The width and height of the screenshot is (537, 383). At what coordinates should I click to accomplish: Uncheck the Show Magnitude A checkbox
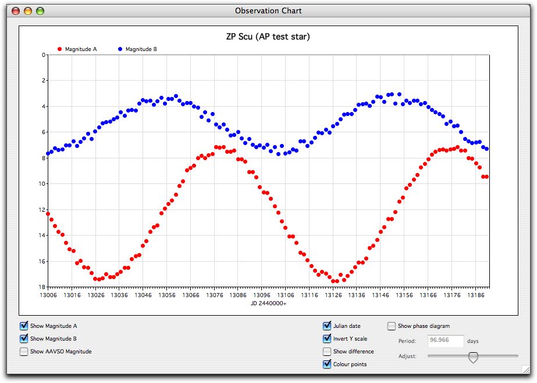(24, 326)
